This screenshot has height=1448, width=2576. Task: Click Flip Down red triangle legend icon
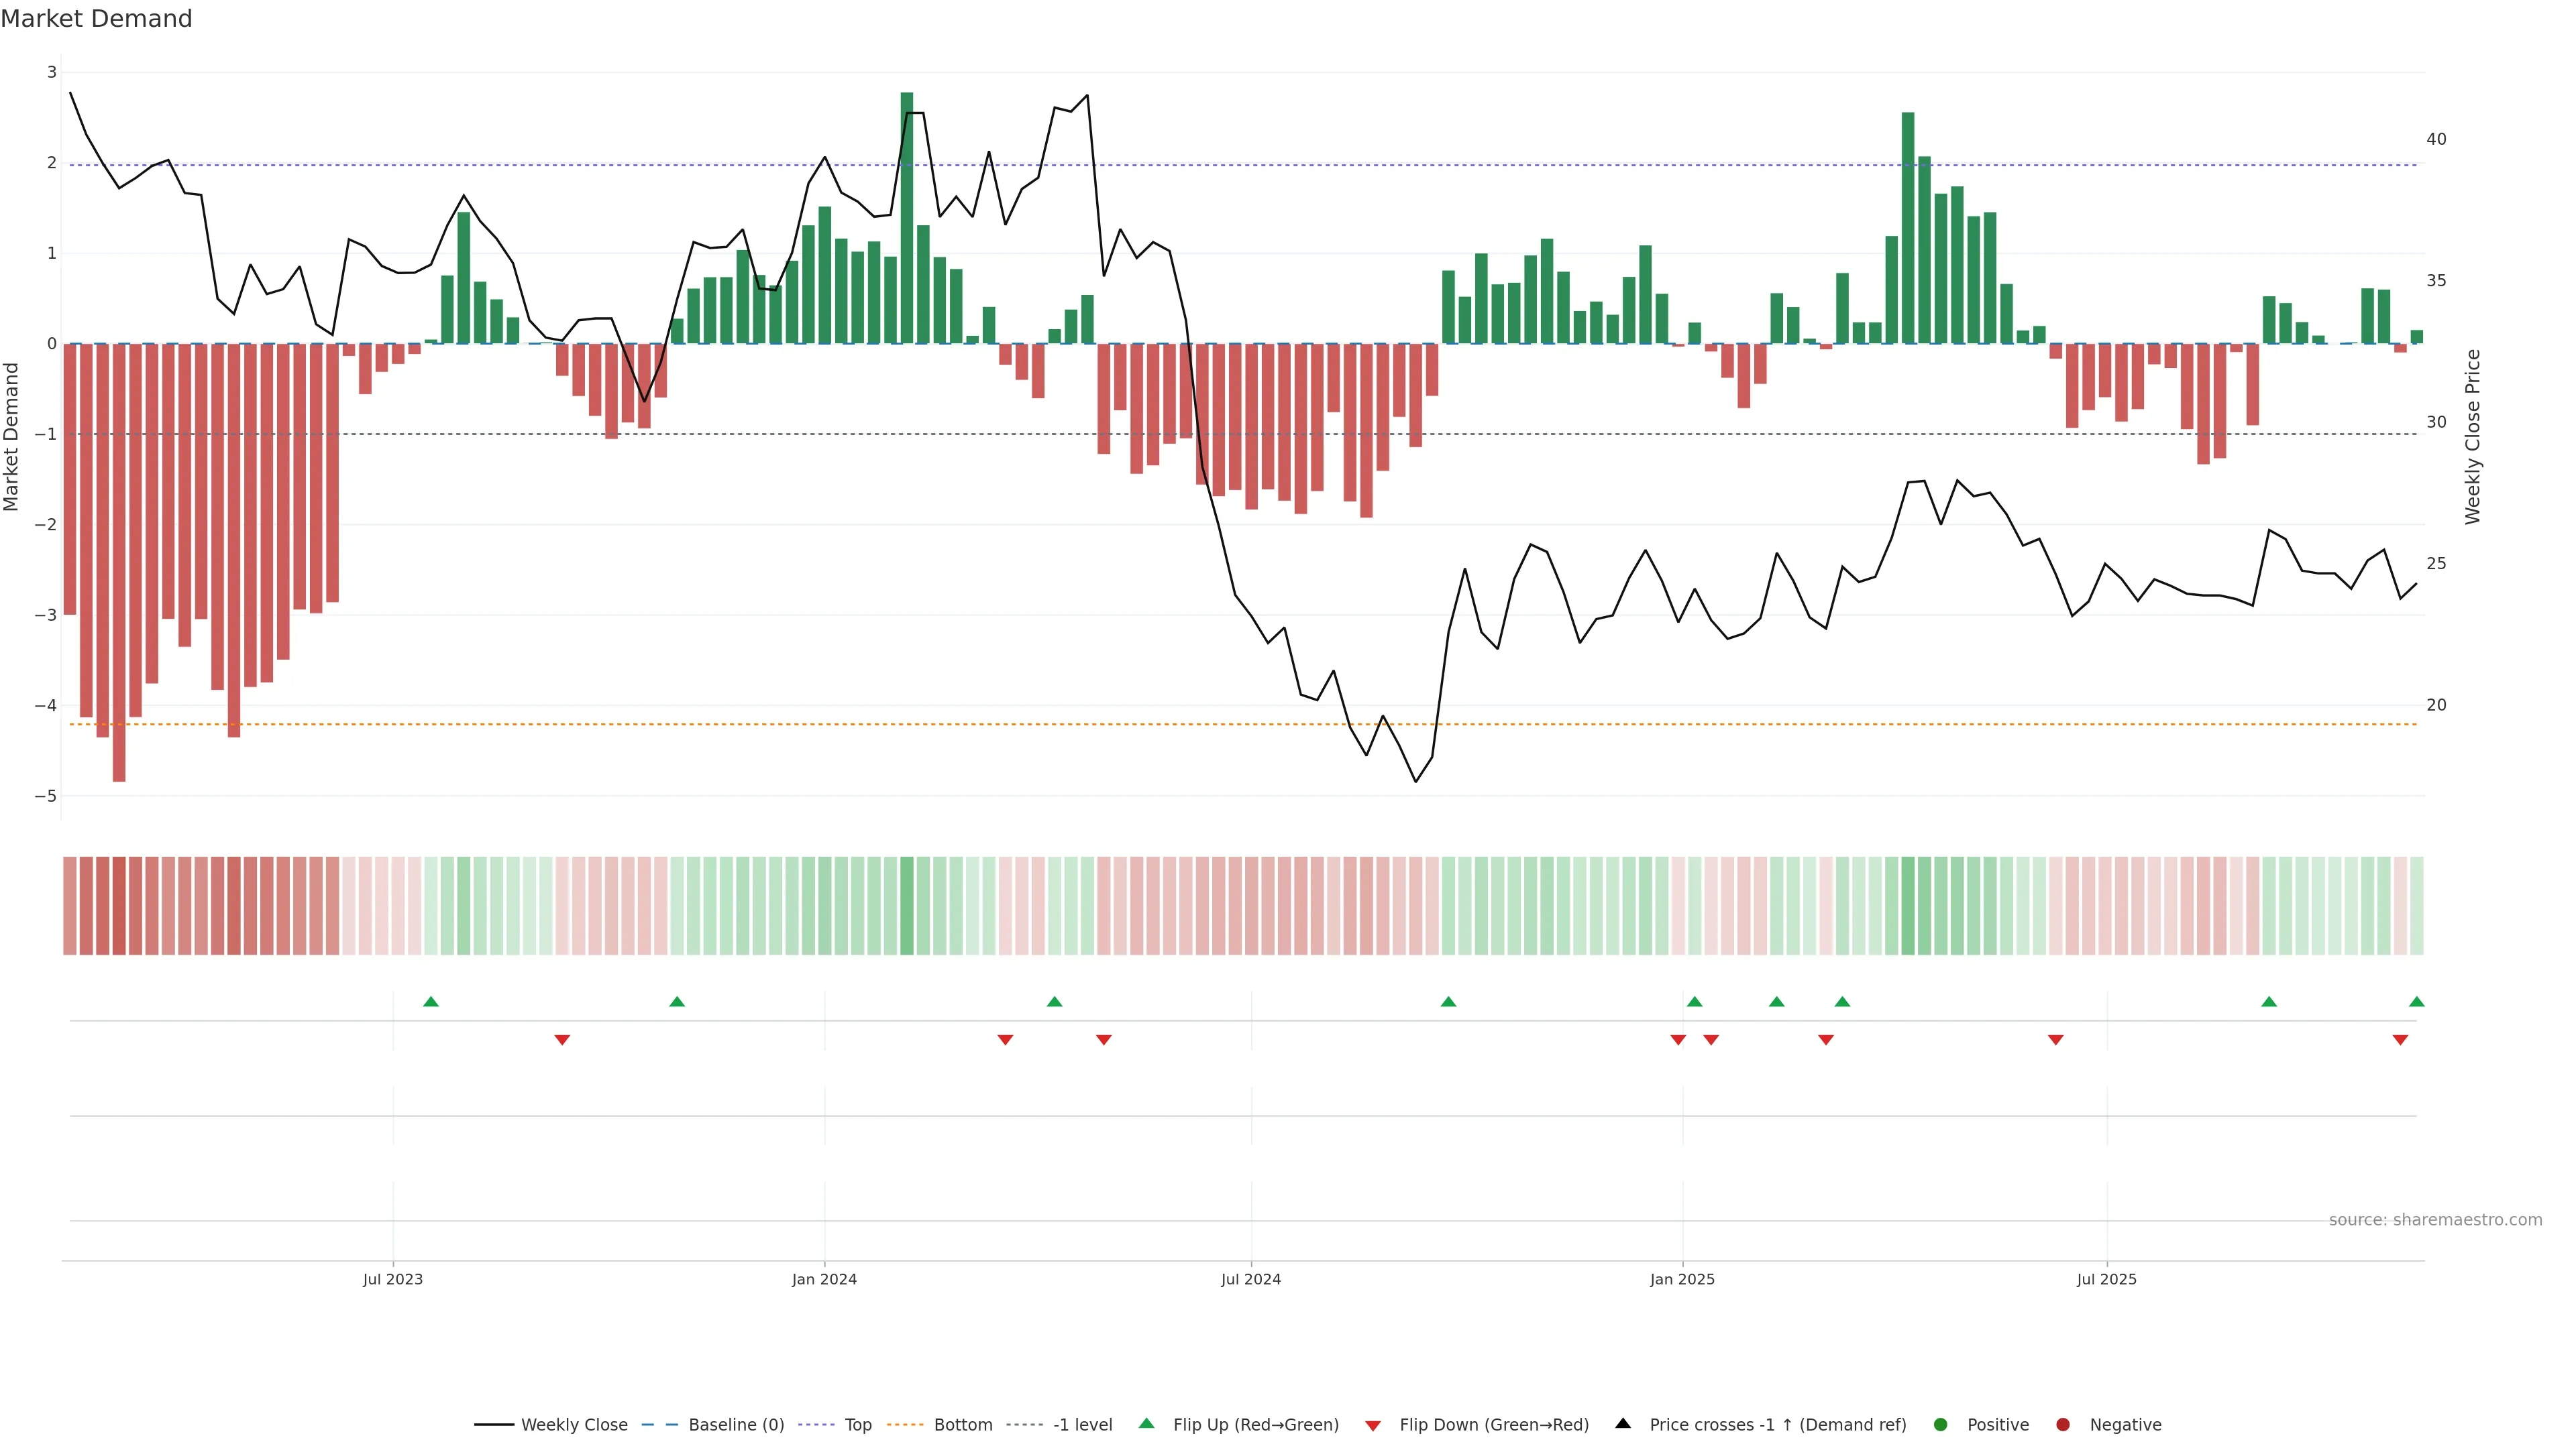click(x=1373, y=1425)
